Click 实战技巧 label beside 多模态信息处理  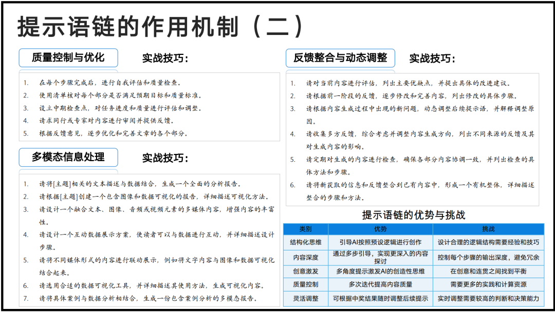click(165, 158)
